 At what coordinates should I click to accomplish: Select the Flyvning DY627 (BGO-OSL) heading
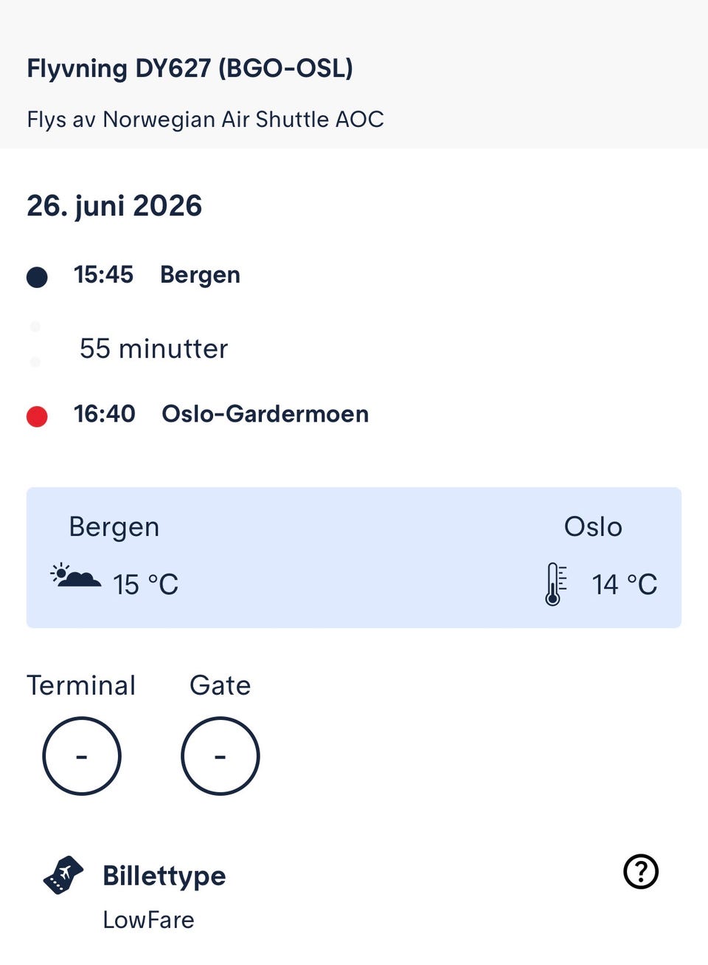tap(190, 68)
